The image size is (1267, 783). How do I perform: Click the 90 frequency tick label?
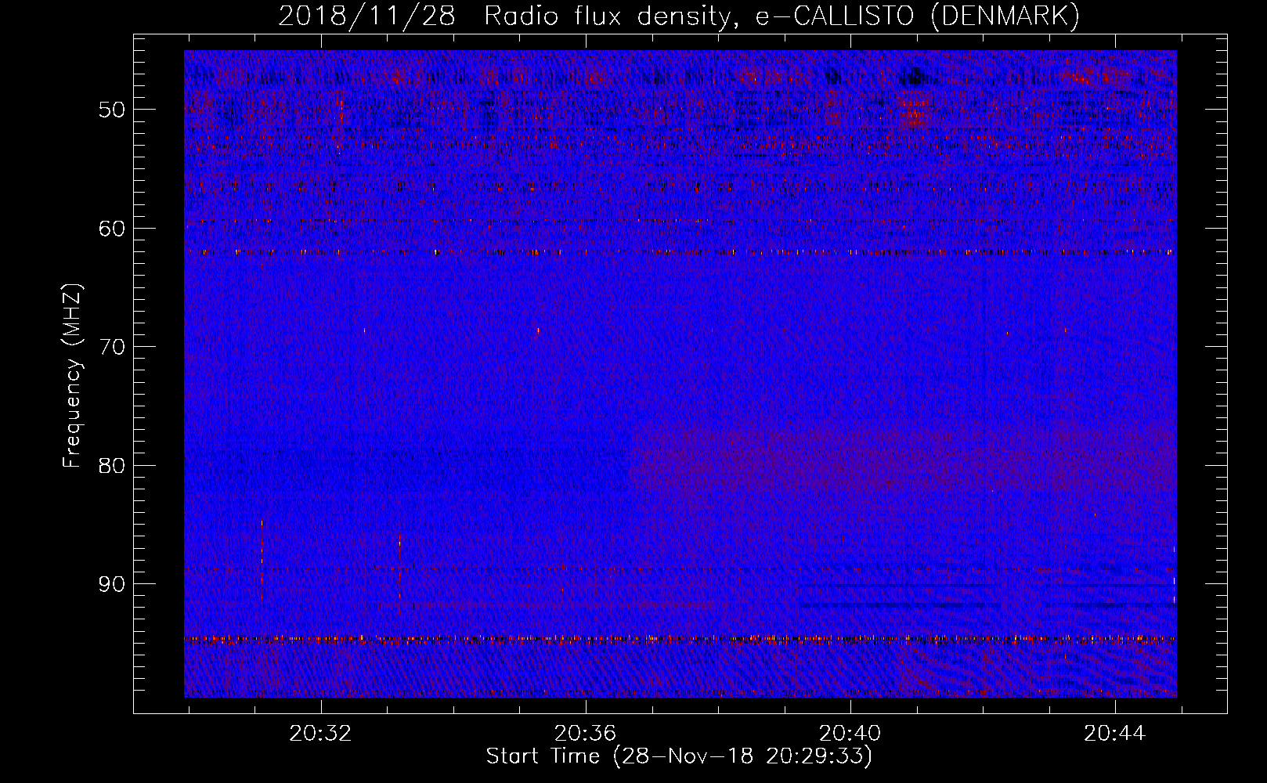(112, 584)
